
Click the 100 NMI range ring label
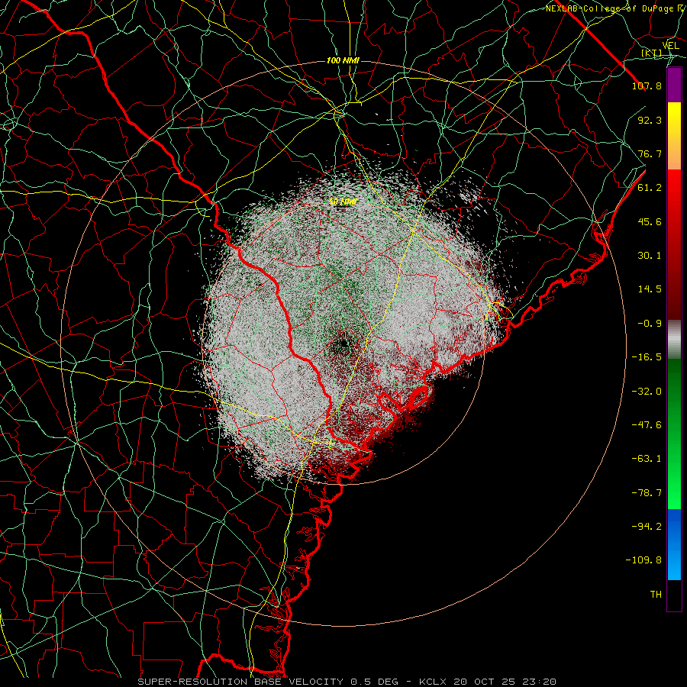click(343, 60)
